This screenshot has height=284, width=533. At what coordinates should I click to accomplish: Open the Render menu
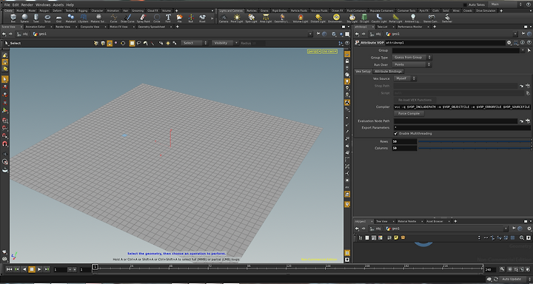click(x=27, y=4)
